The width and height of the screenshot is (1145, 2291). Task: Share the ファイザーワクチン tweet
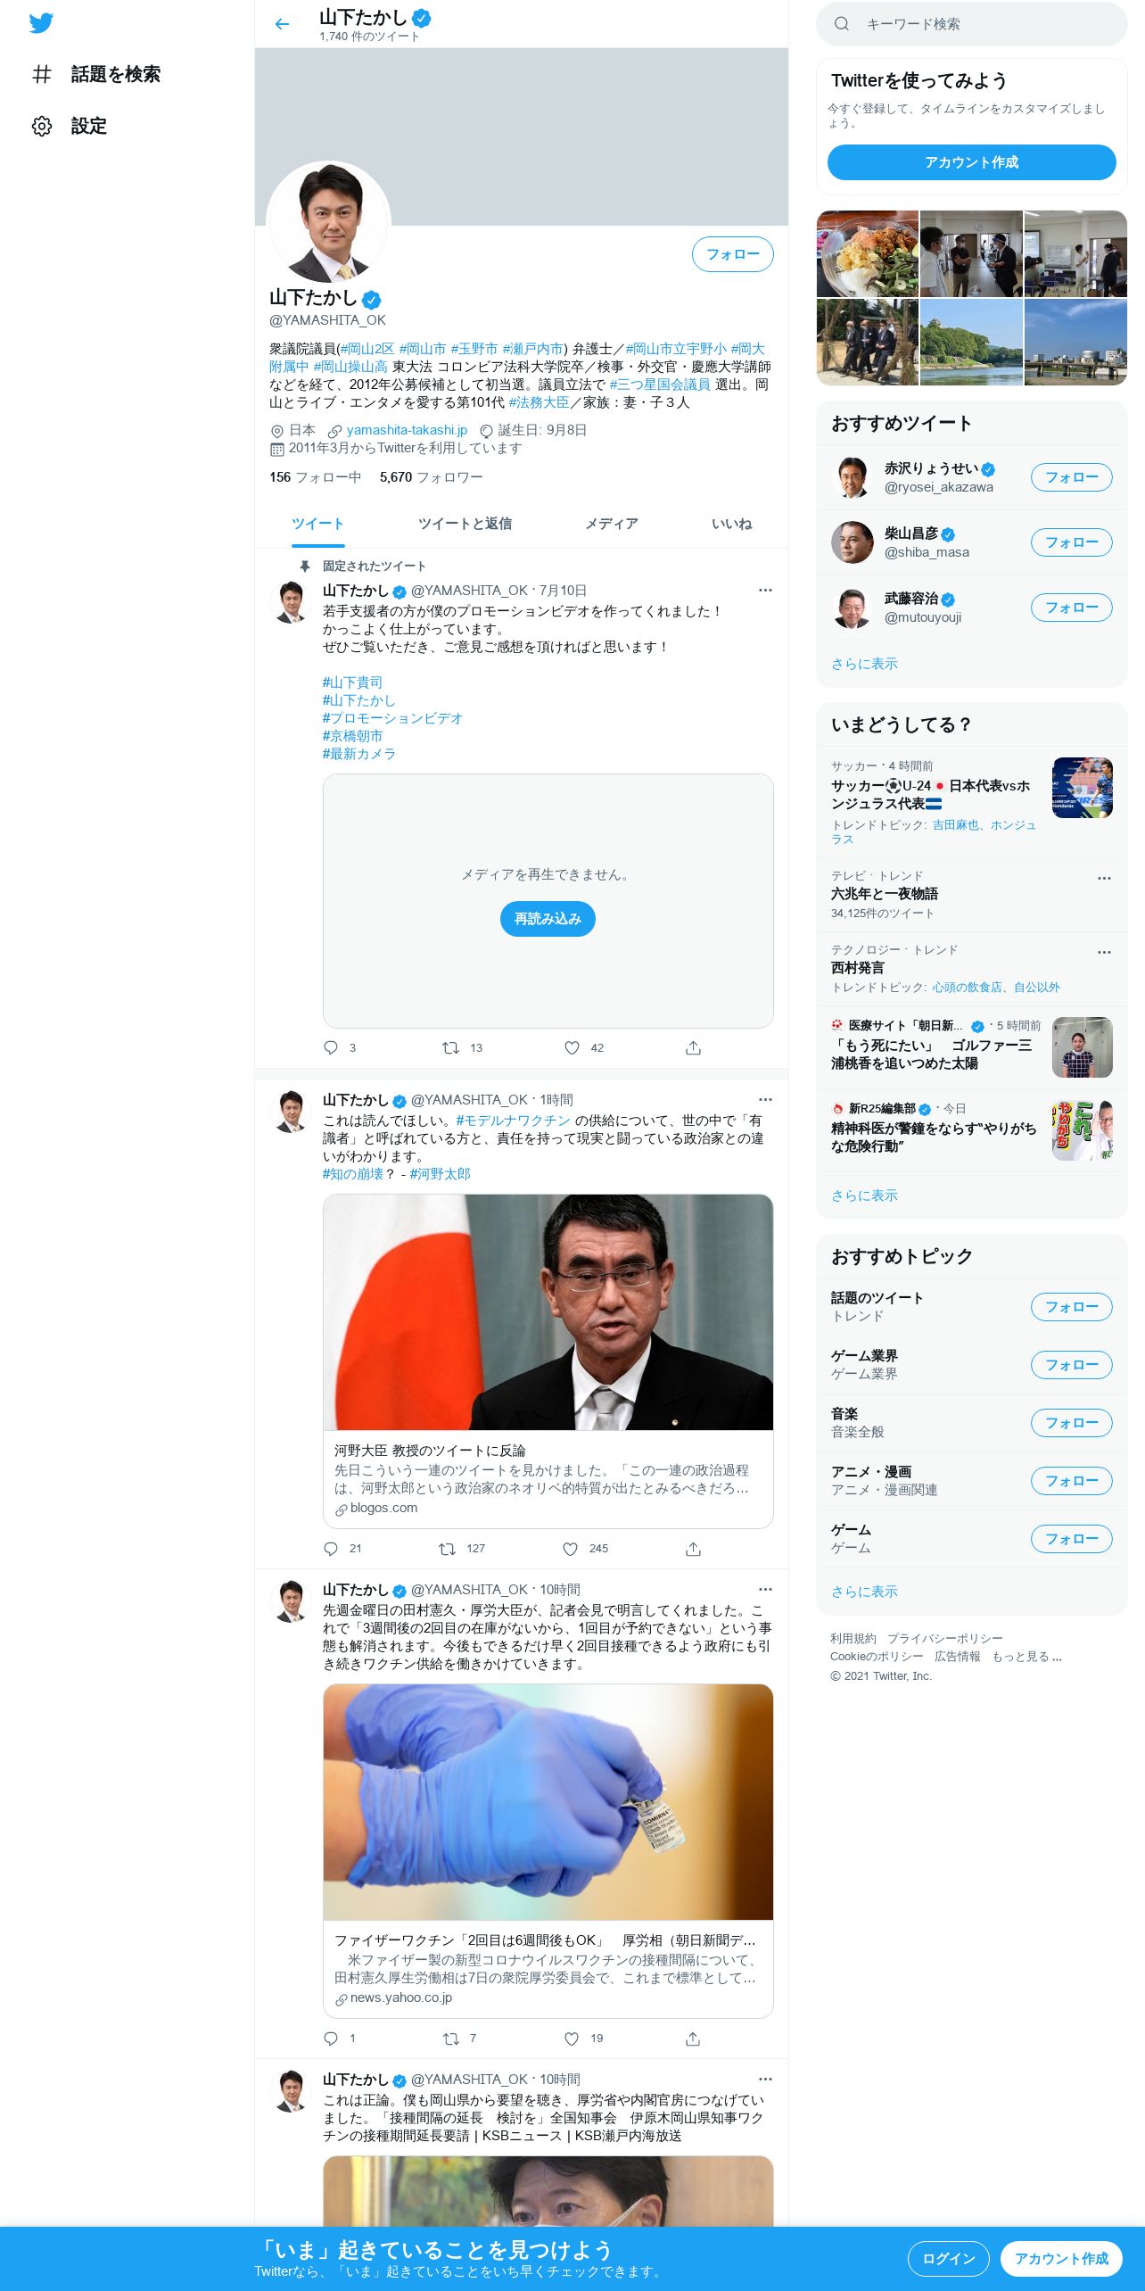tap(693, 2039)
